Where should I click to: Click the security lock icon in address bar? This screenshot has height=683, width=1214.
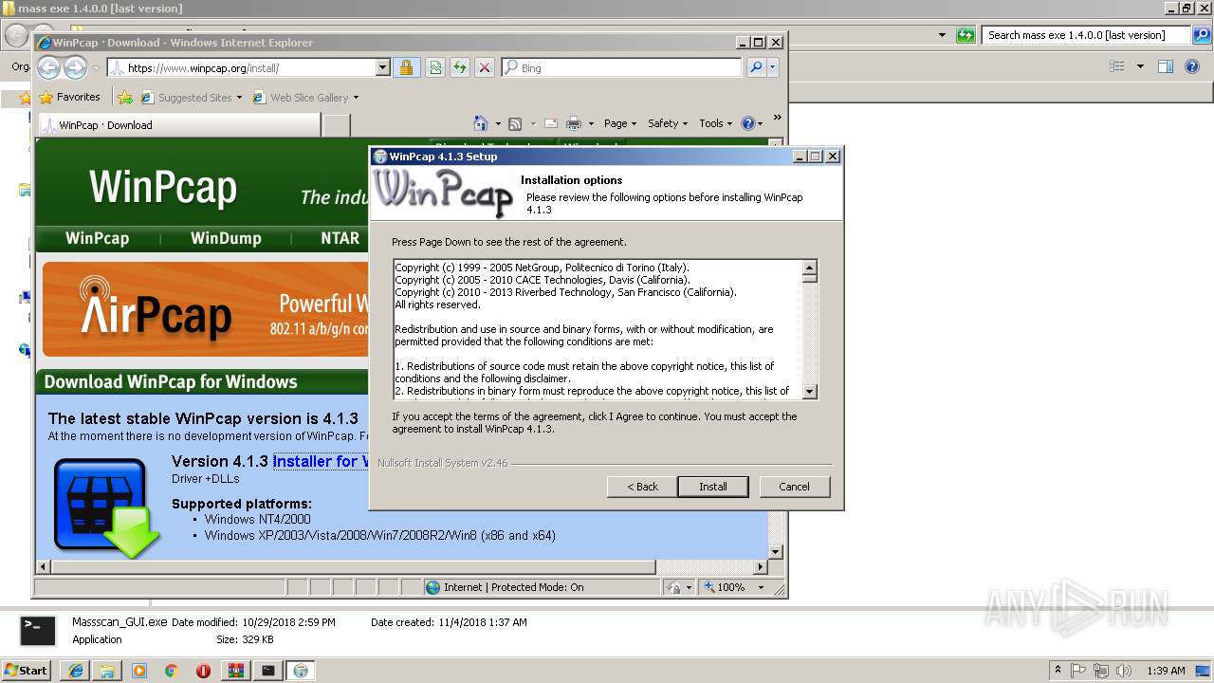[406, 67]
